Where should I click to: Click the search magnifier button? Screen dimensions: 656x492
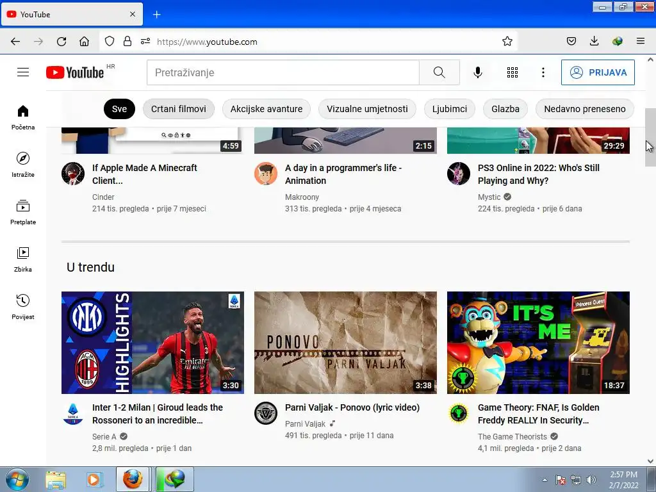pyautogui.click(x=439, y=72)
